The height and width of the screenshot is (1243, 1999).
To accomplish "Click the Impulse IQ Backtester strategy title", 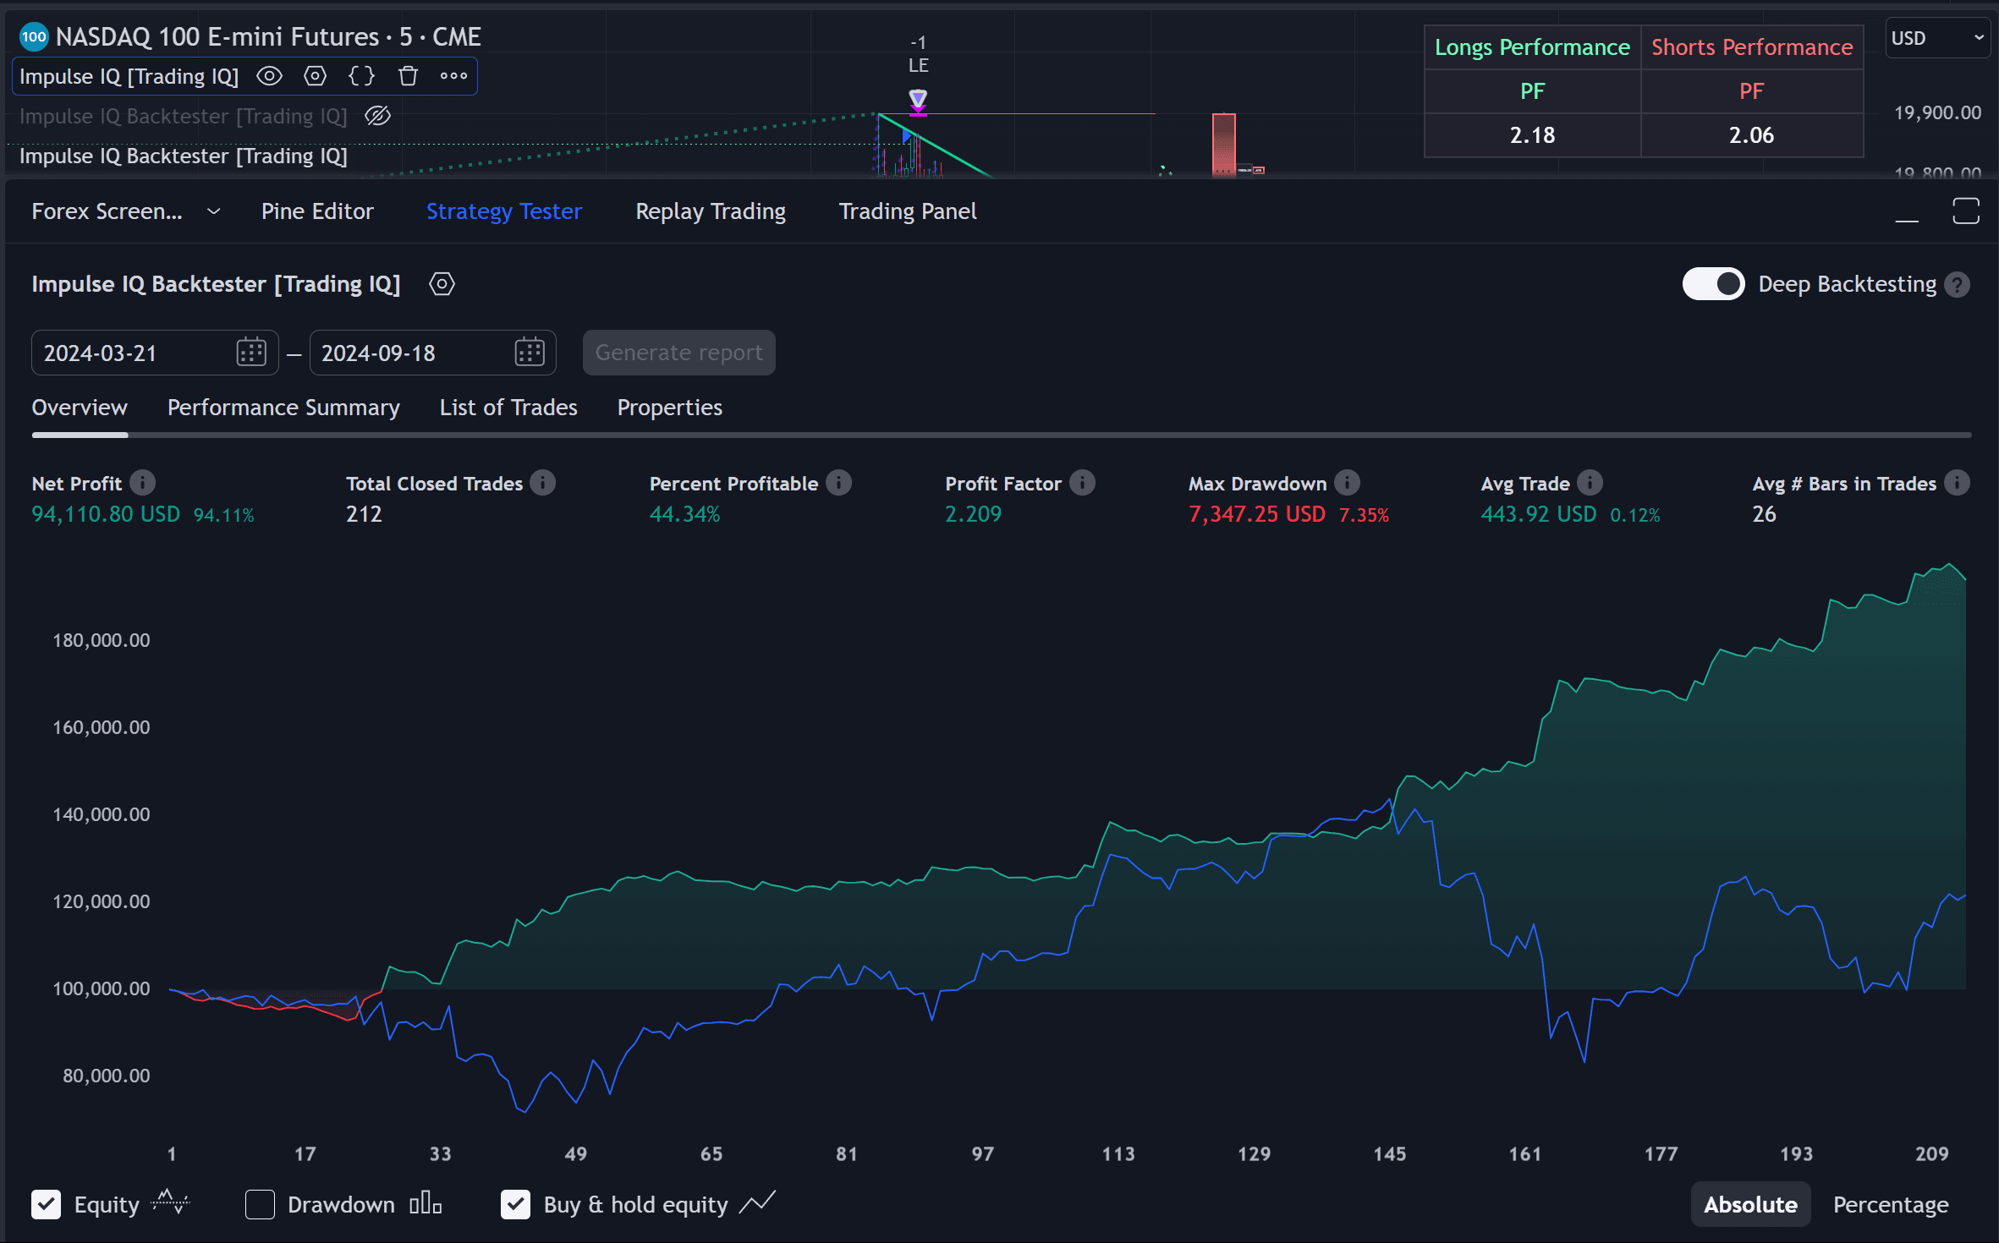I will (216, 284).
